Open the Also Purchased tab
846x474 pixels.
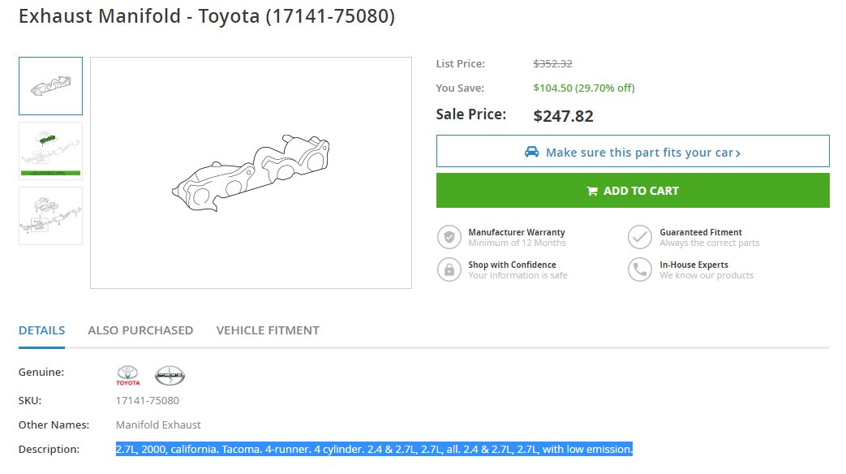[140, 330]
